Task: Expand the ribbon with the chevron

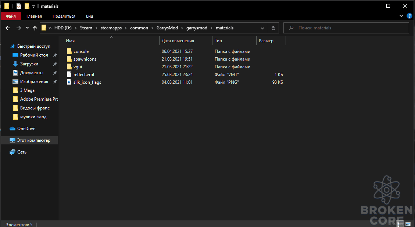Action: (x=401, y=16)
